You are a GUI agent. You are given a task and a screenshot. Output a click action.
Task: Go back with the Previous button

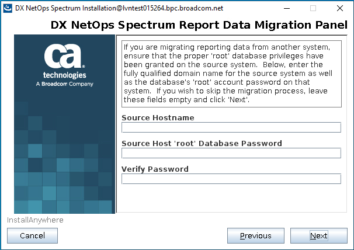coord(255,235)
